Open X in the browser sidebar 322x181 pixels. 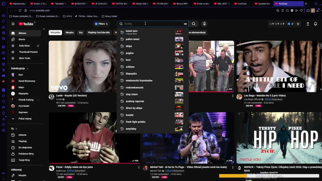click(4, 70)
